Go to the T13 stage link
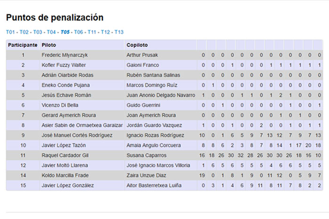The image size is (329, 219). click(119, 32)
